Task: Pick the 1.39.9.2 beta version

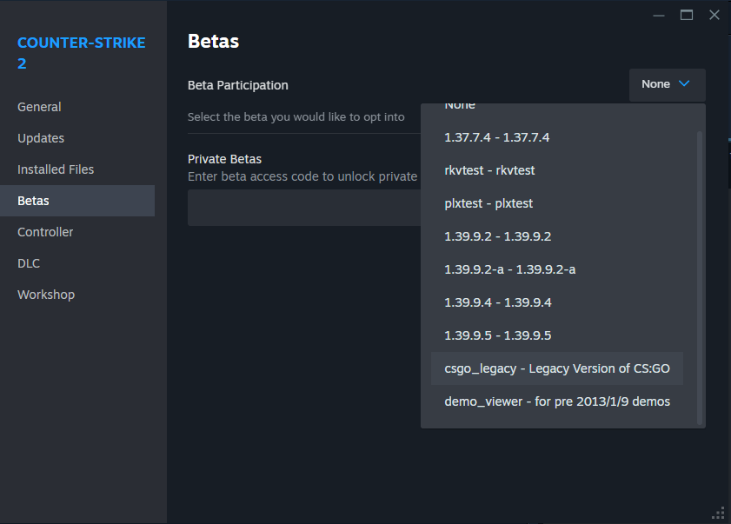Action: [x=497, y=236]
